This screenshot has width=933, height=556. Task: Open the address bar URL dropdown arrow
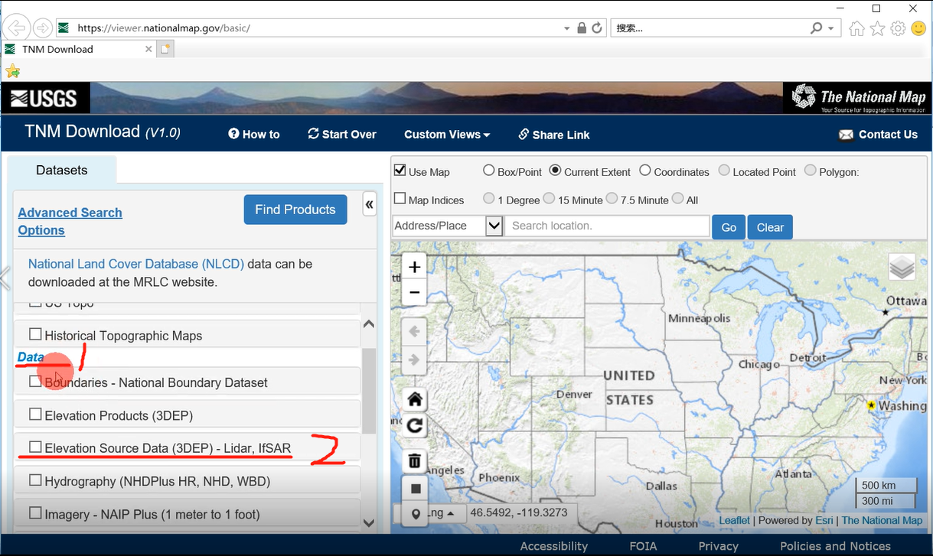(567, 29)
